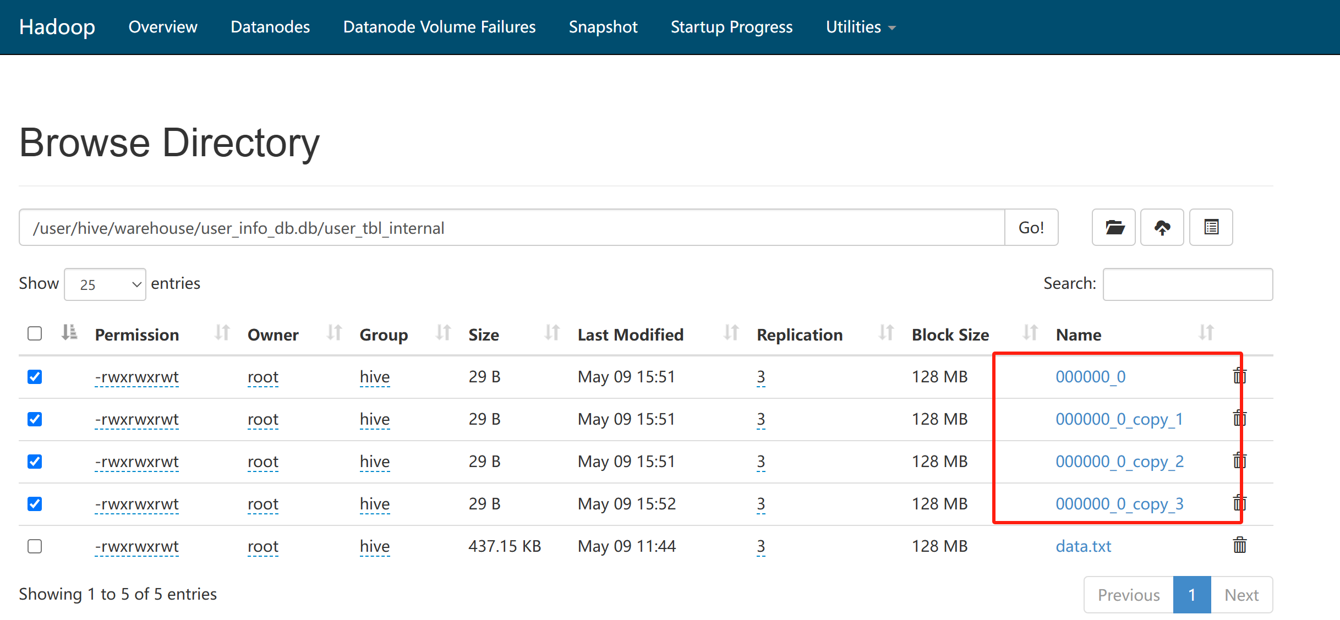Open the Datanodes tab

click(x=270, y=27)
